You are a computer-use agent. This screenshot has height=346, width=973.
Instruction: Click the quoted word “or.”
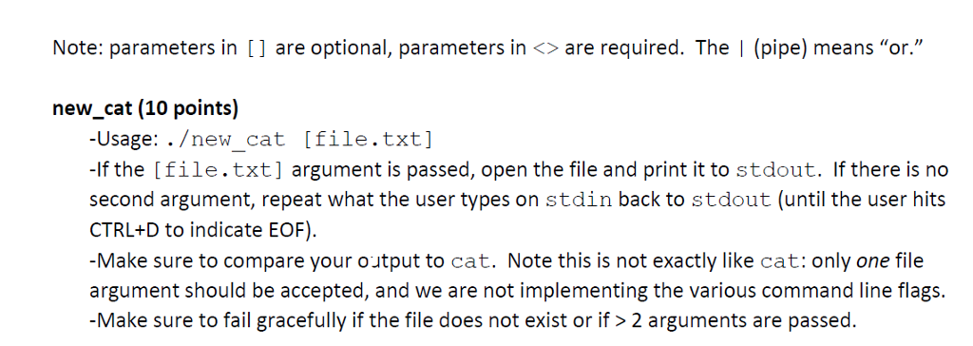903,48
